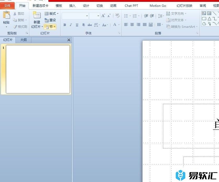Select slide 1 thumbnail in slide panel
The width and height of the screenshot is (219, 182).
(x=38, y=69)
